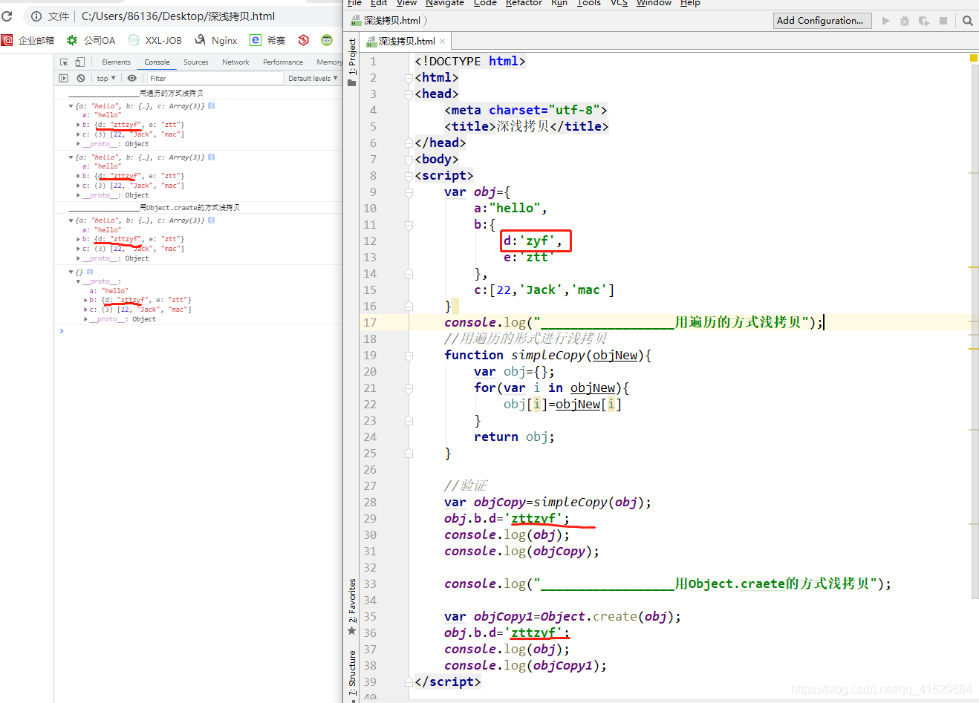This screenshot has height=703, width=979.
Task: Open the Tools menu in IDE
Action: coord(589,3)
